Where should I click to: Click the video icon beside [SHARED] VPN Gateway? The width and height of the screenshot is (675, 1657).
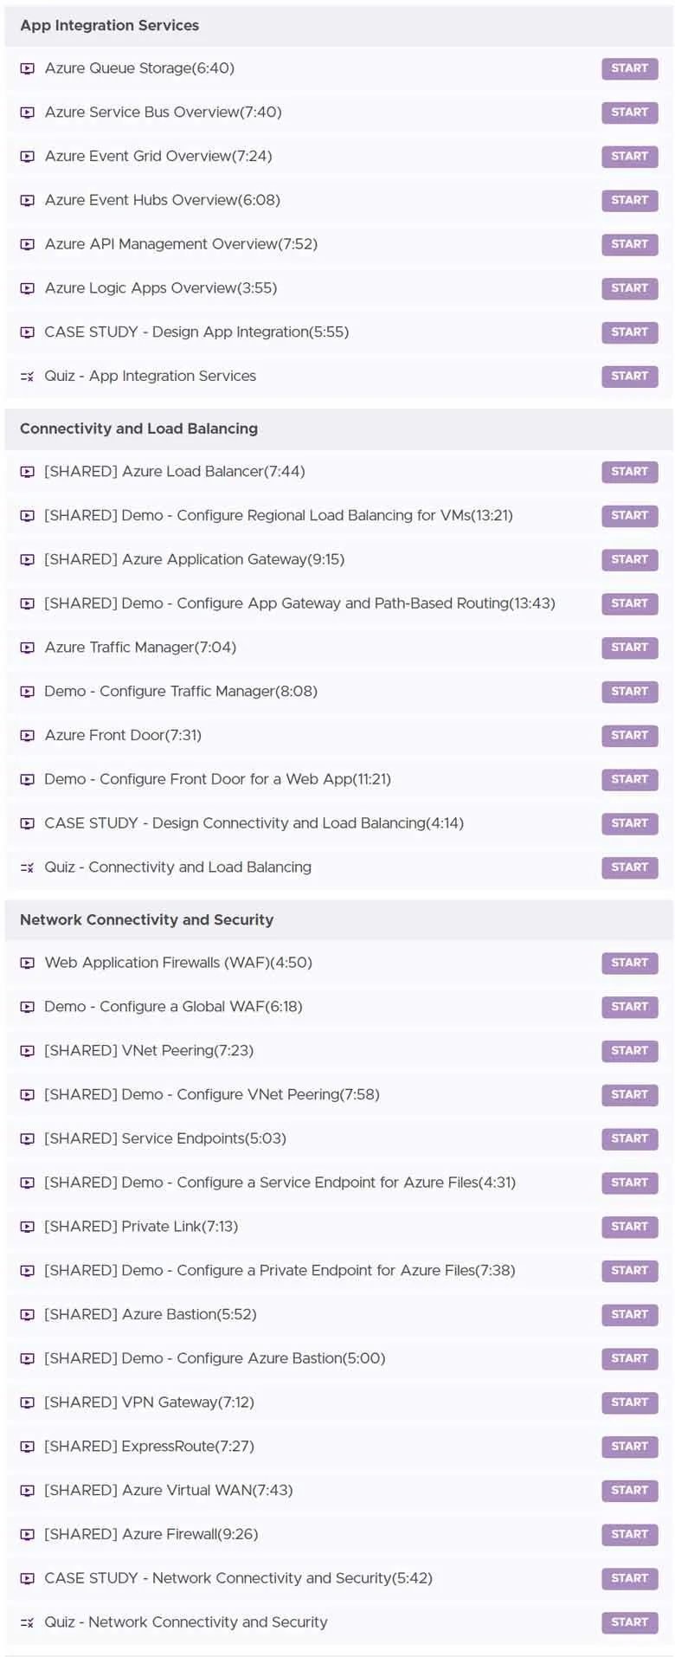coord(28,1402)
